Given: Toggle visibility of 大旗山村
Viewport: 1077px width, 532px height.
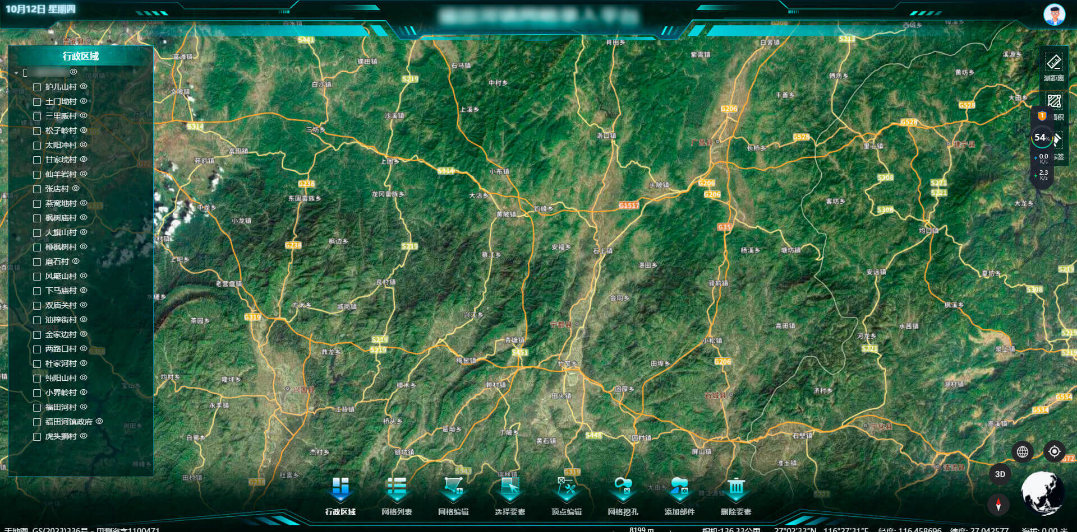Looking at the screenshot, I should tap(84, 232).
